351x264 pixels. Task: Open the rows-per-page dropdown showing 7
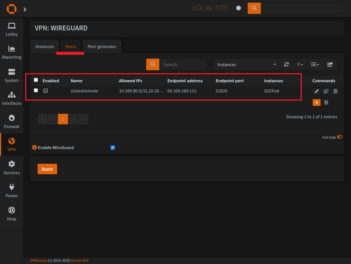300,65
